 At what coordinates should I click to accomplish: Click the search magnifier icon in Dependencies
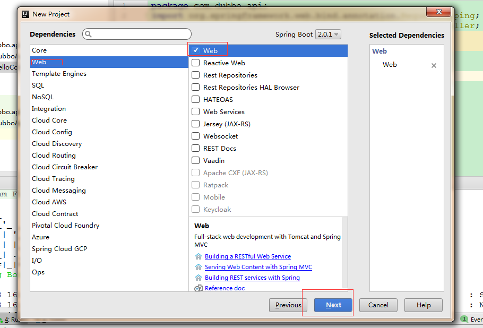(89, 34)
